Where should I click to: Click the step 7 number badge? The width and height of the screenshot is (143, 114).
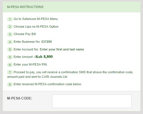point(10,72)
